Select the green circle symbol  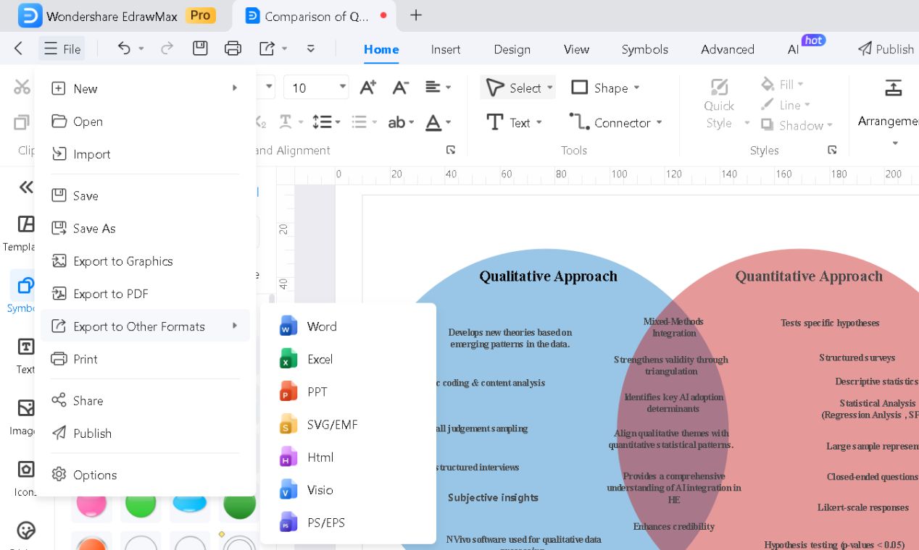click(x=141, y=504)
